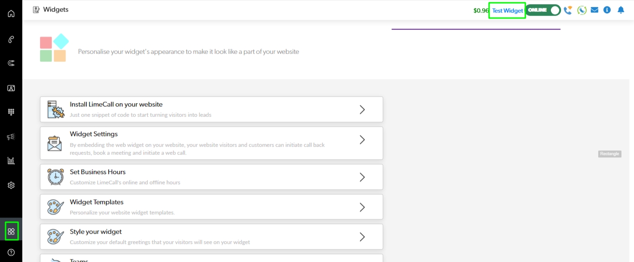
Task: Click the $0.96 account balance
Action: coord(481,10)
